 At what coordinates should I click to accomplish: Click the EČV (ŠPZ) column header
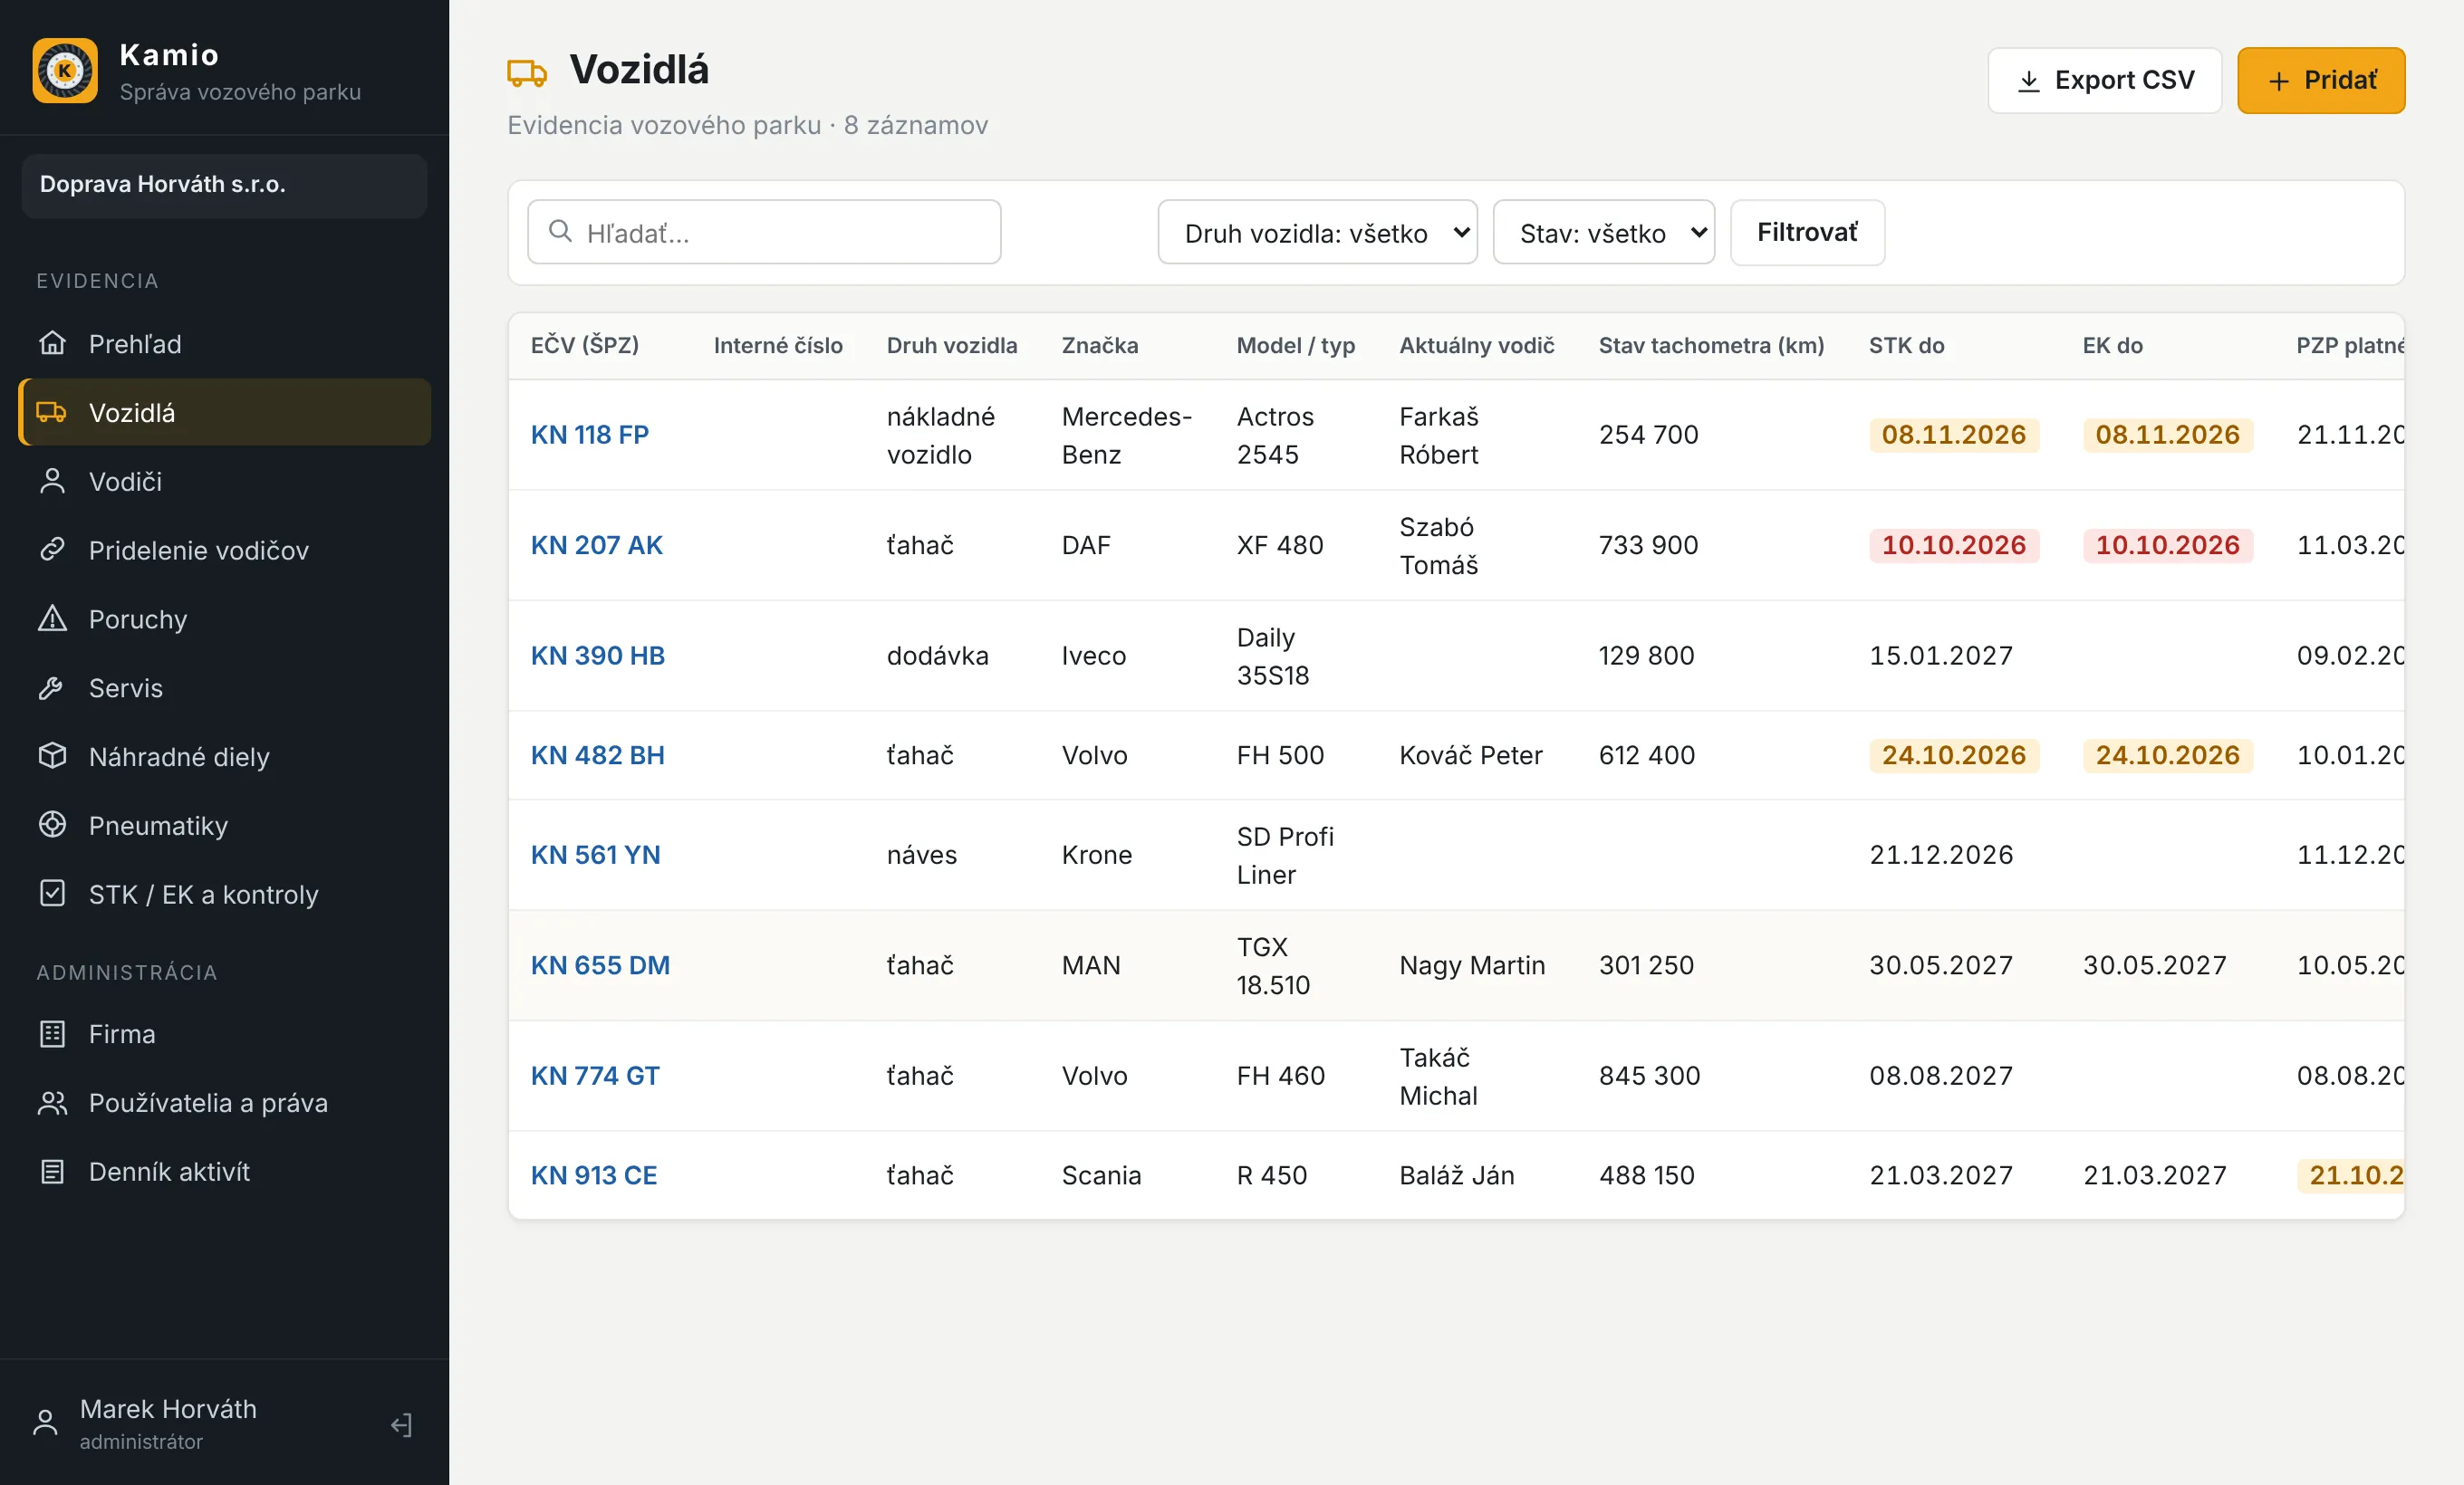[584, 345]
